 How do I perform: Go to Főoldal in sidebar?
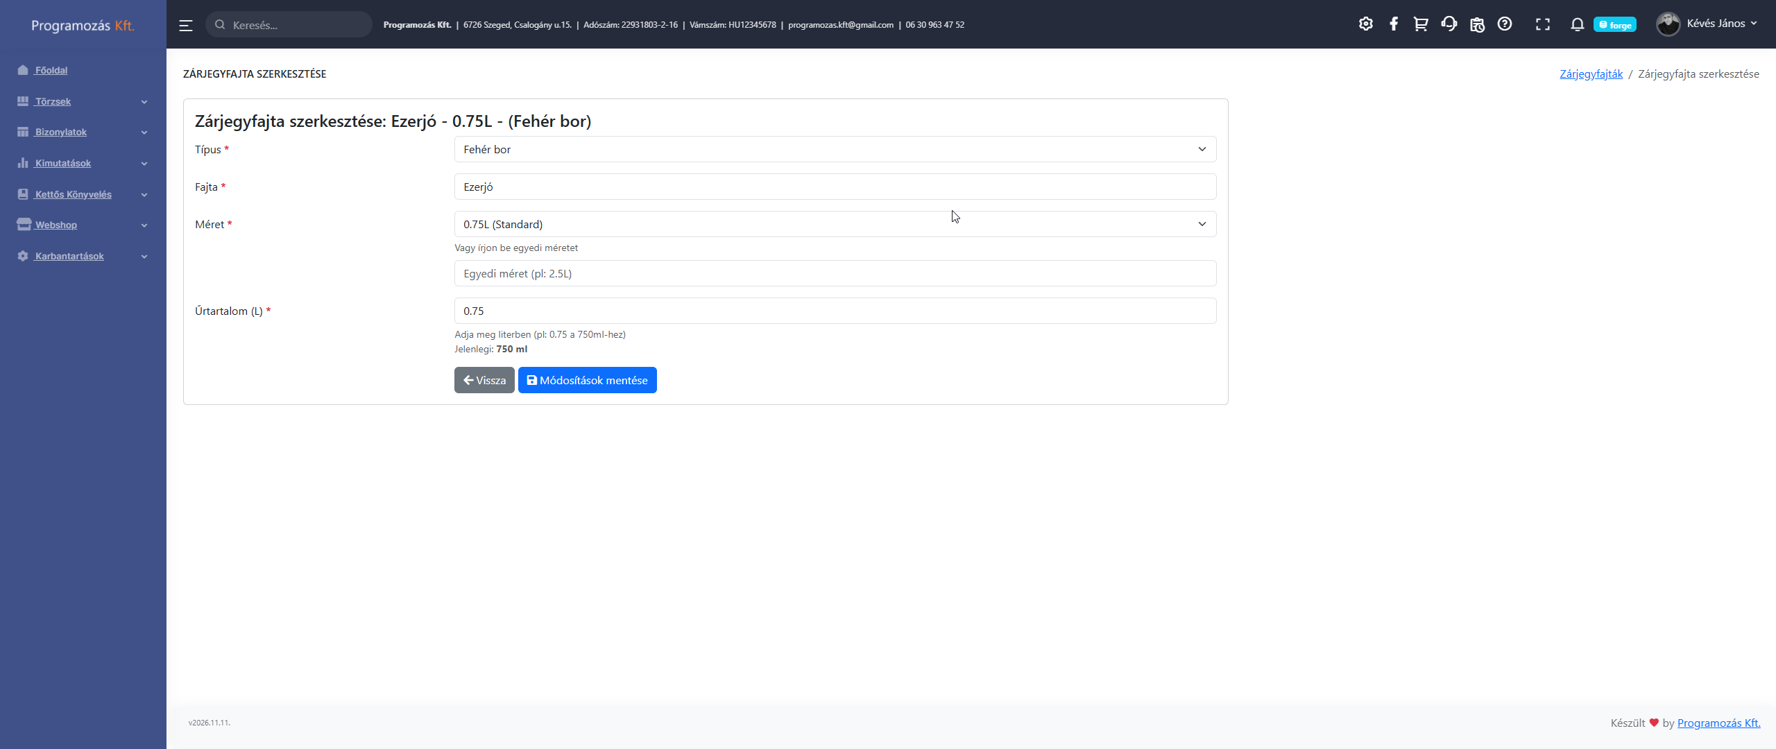coord(51,70)
